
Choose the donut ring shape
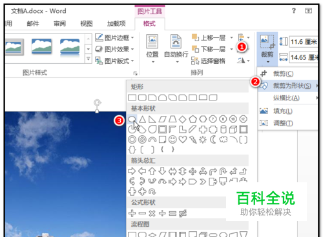(x=132, y=140)
